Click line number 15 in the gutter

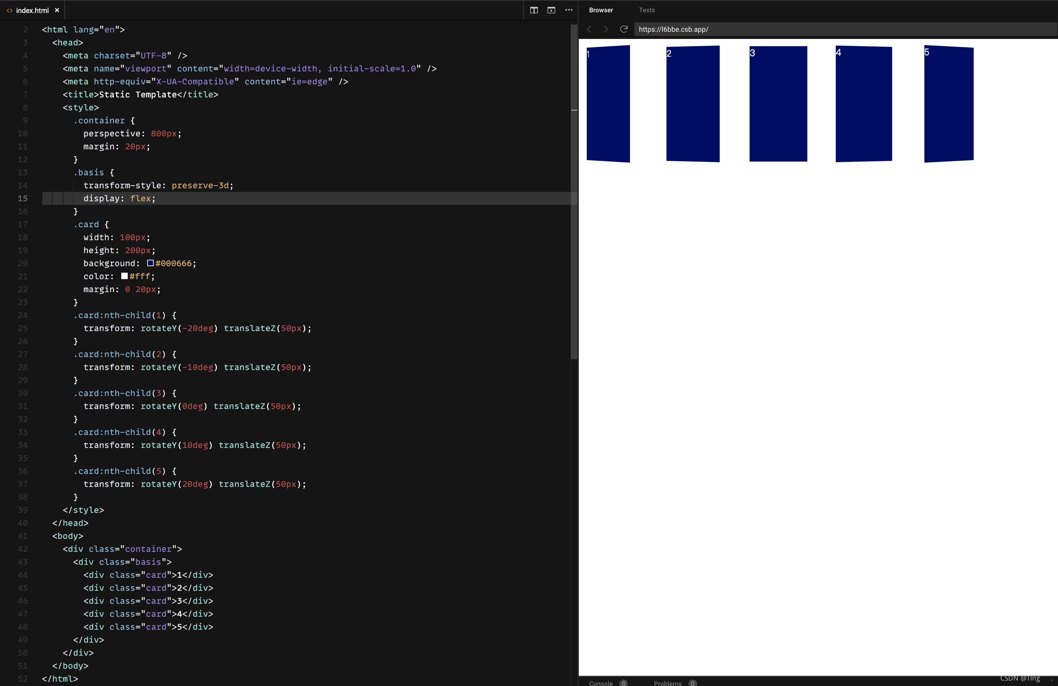[x=22, y=198]
